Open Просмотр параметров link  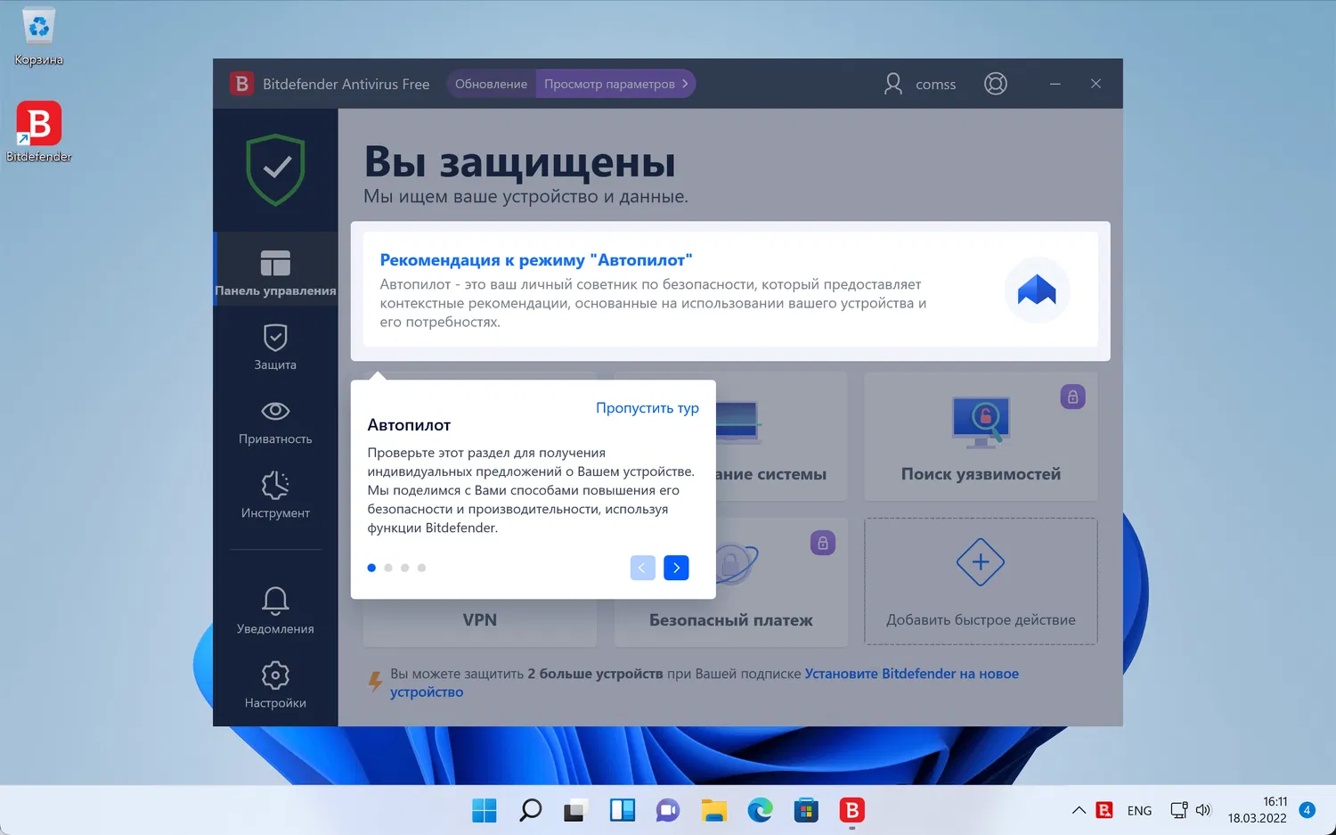point(615,84)
